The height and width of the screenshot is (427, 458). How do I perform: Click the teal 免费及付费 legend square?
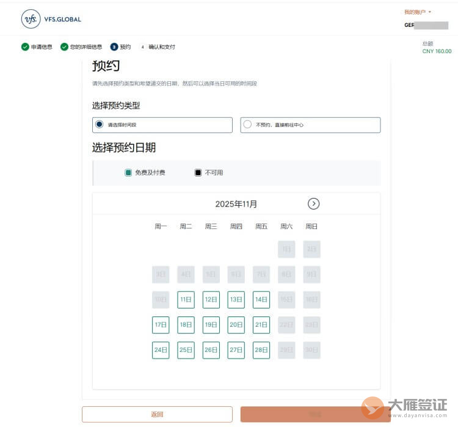pyautogui.click(x=128, y=173)
